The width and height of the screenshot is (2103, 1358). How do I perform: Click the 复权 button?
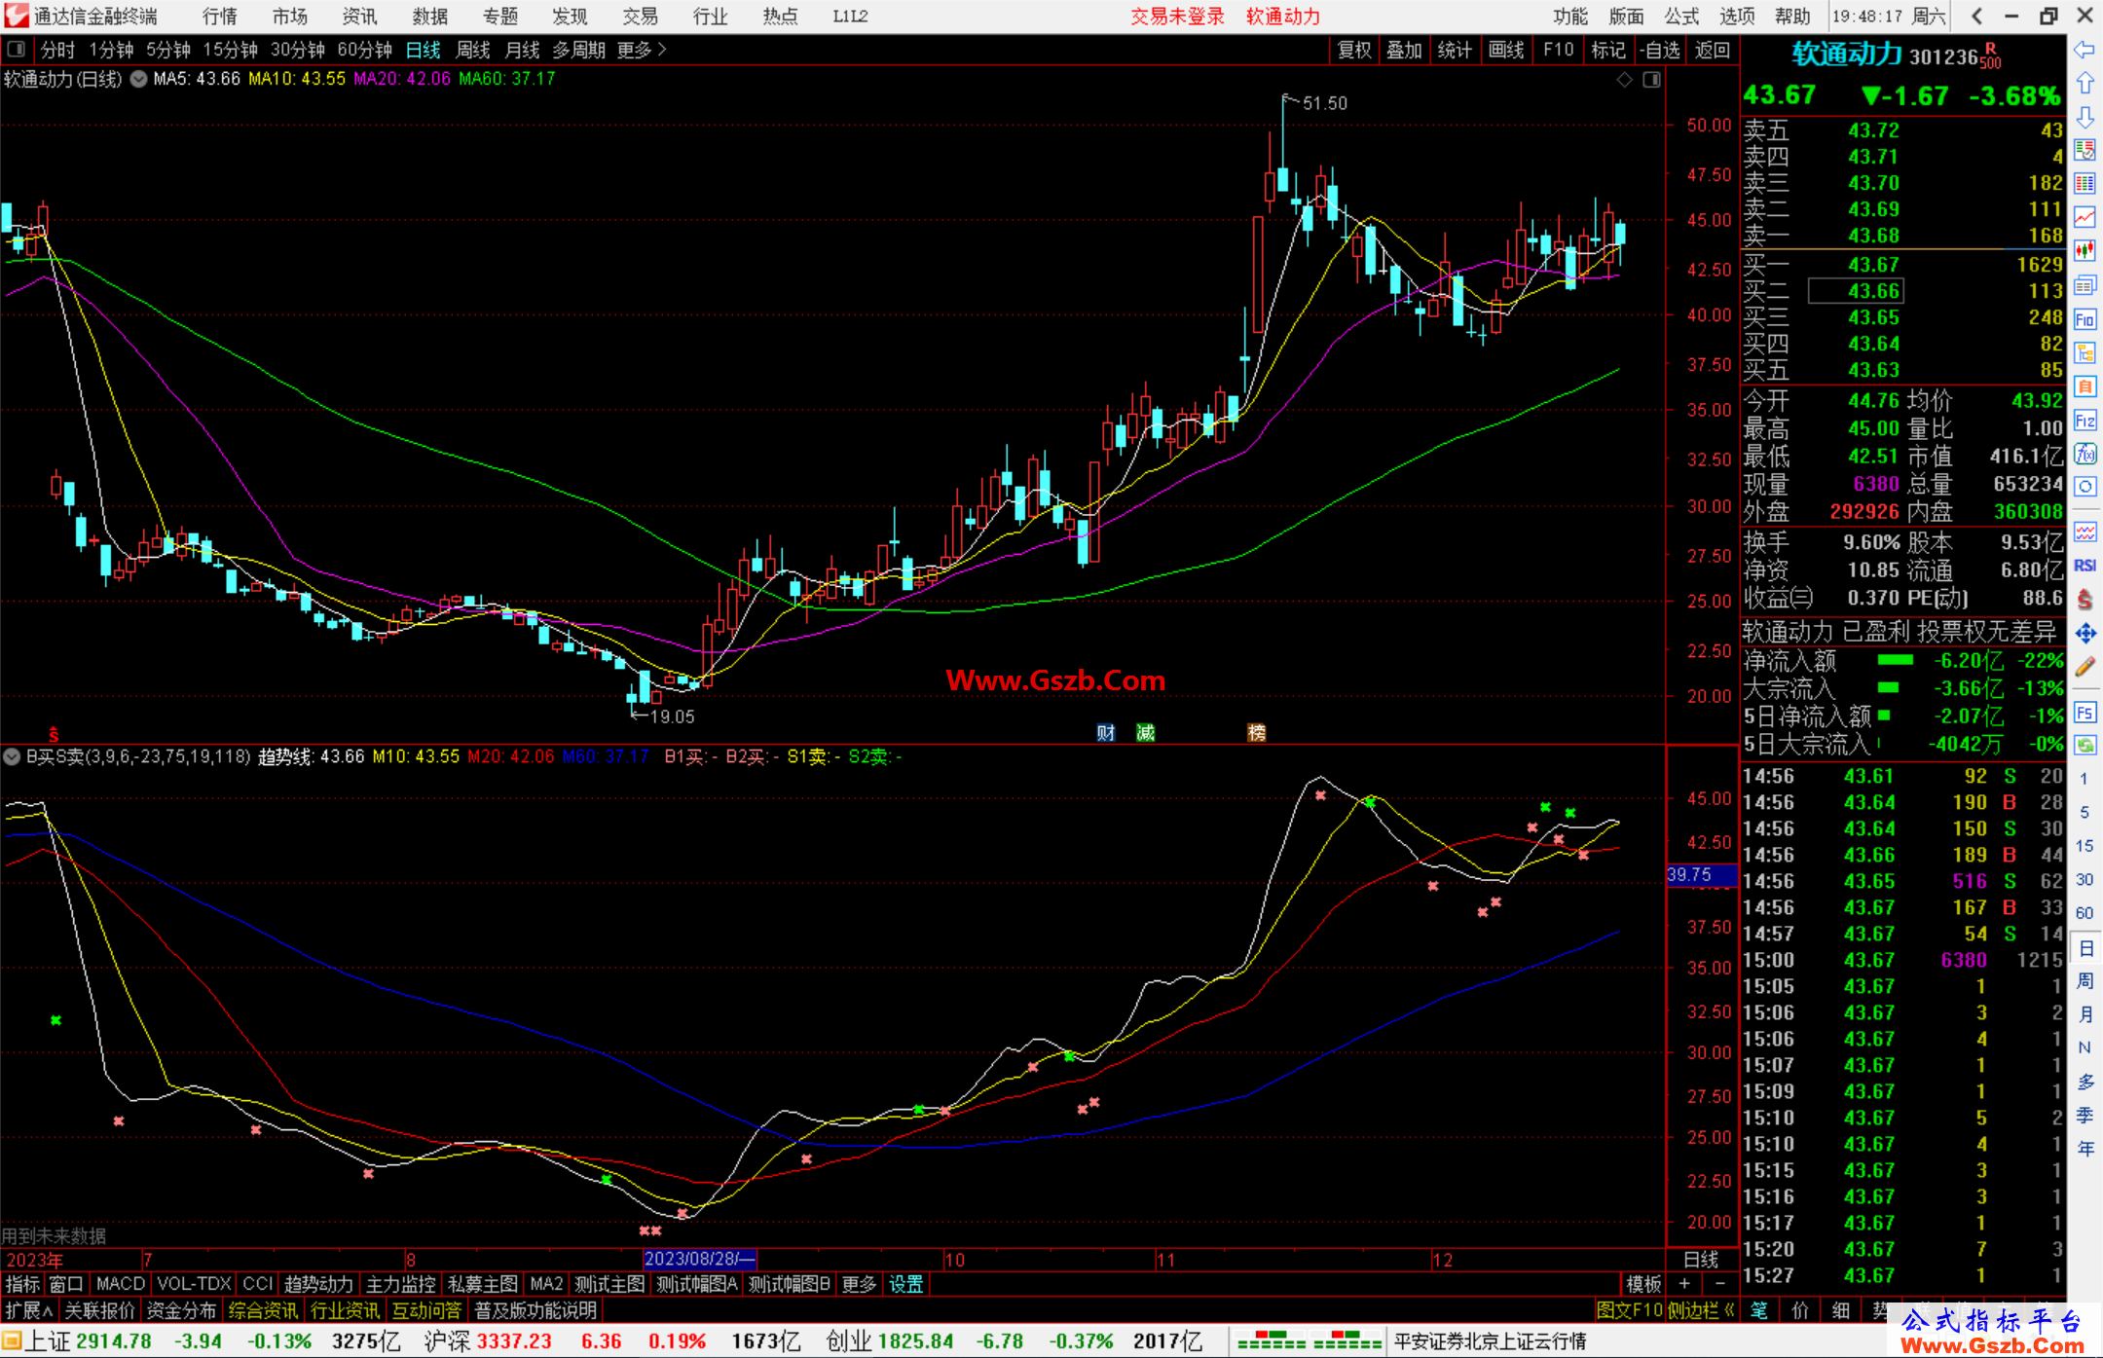click(x=1353, y=50)
